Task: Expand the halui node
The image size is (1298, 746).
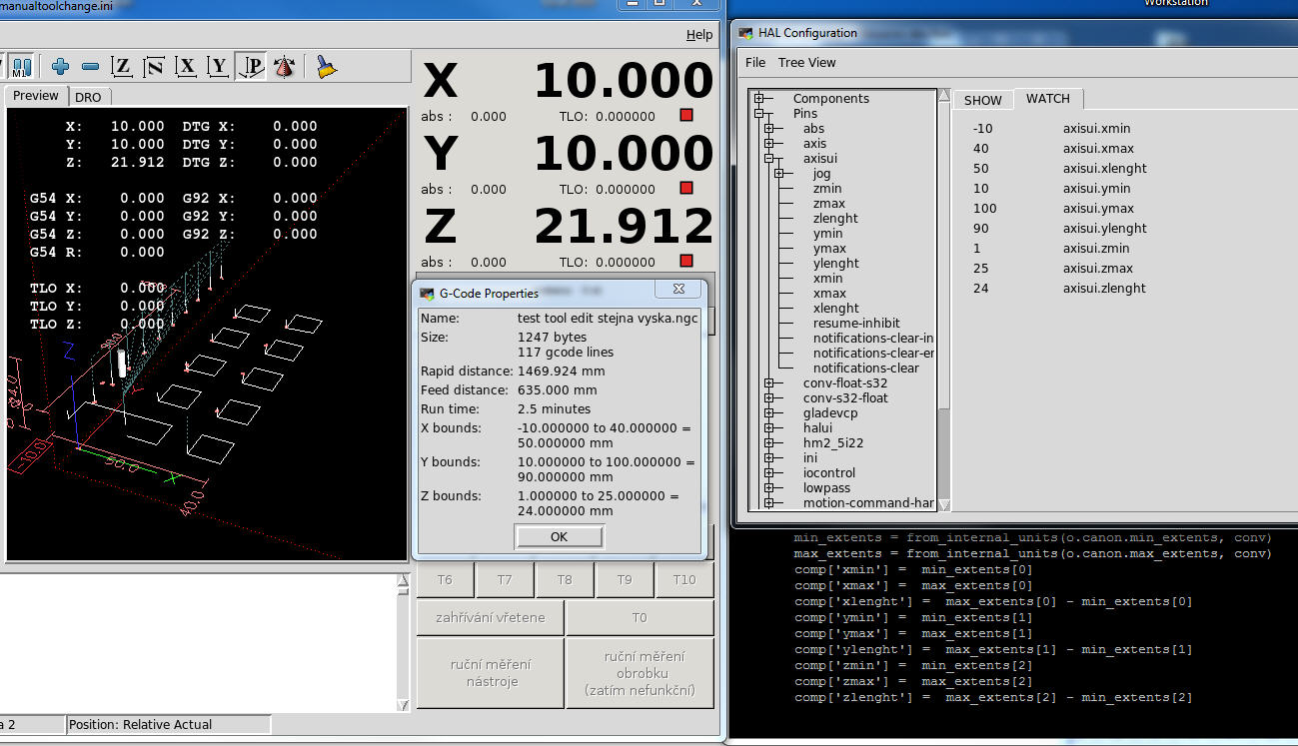Action: click(769, 428)
